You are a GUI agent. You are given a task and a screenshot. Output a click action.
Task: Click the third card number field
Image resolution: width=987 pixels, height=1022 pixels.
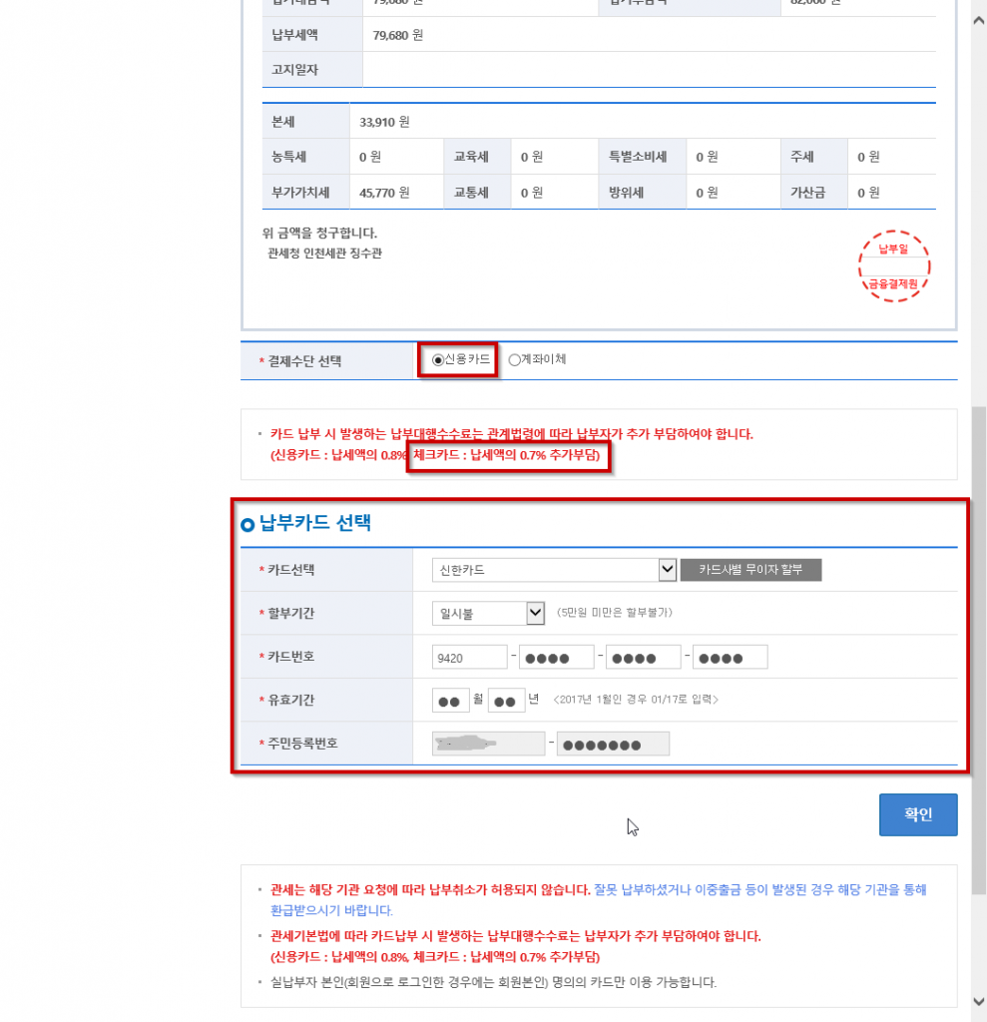[644, 657]
